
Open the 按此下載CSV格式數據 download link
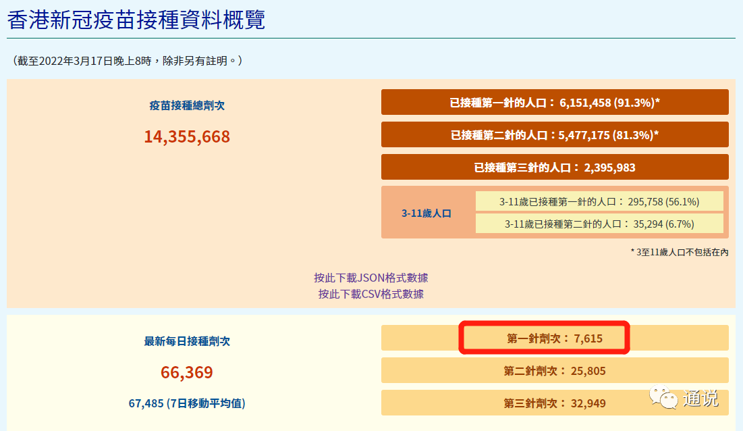click(370, 294)
